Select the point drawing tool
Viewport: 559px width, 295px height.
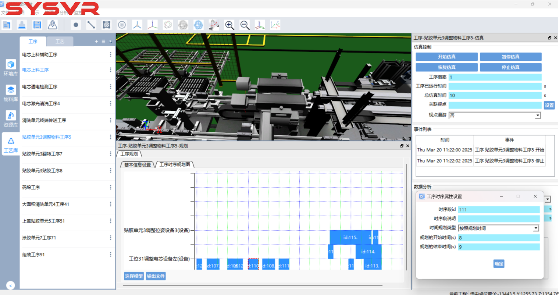pos(76,25)
